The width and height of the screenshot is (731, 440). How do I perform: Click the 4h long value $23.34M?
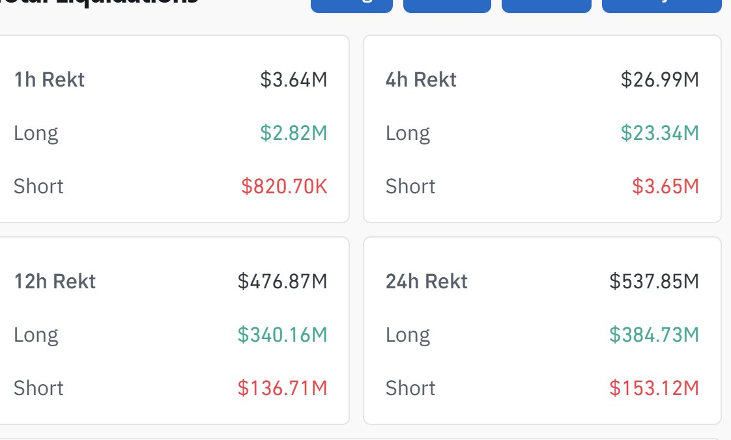[660, 133]
